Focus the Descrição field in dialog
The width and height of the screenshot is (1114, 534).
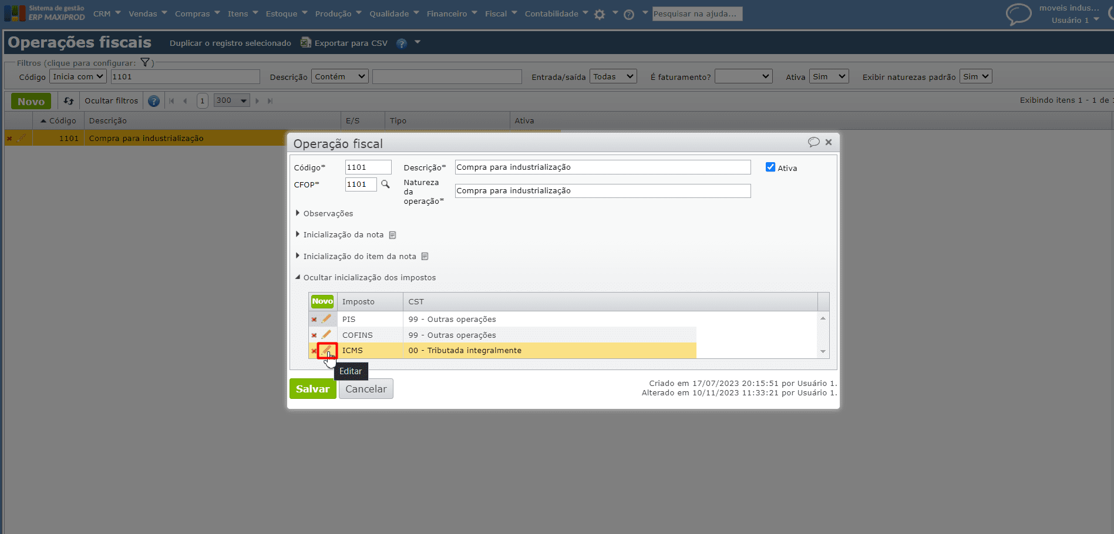click(x=603, y=167)
